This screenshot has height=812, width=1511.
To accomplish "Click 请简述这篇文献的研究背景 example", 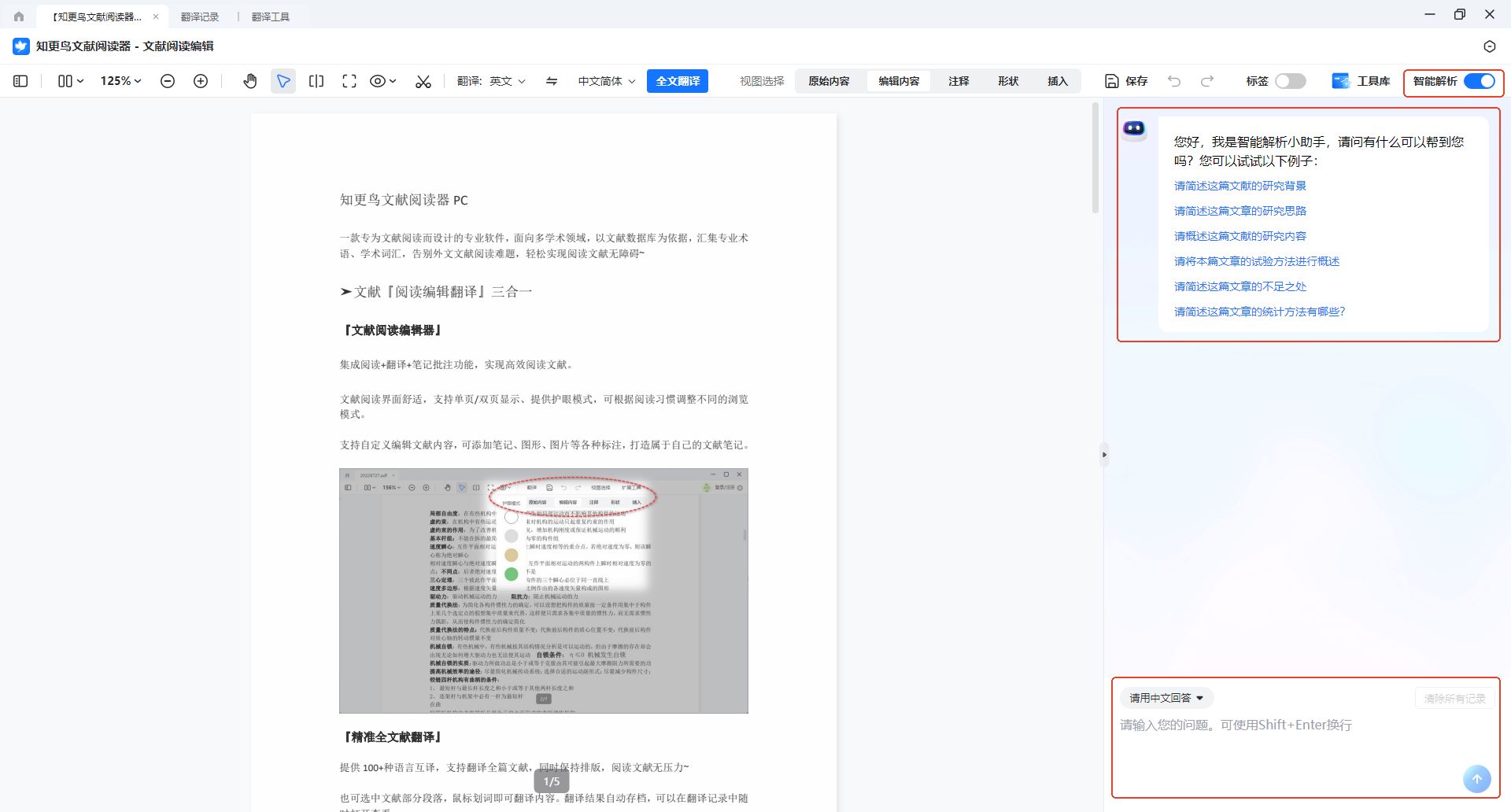I will (x=1240, y=186).
